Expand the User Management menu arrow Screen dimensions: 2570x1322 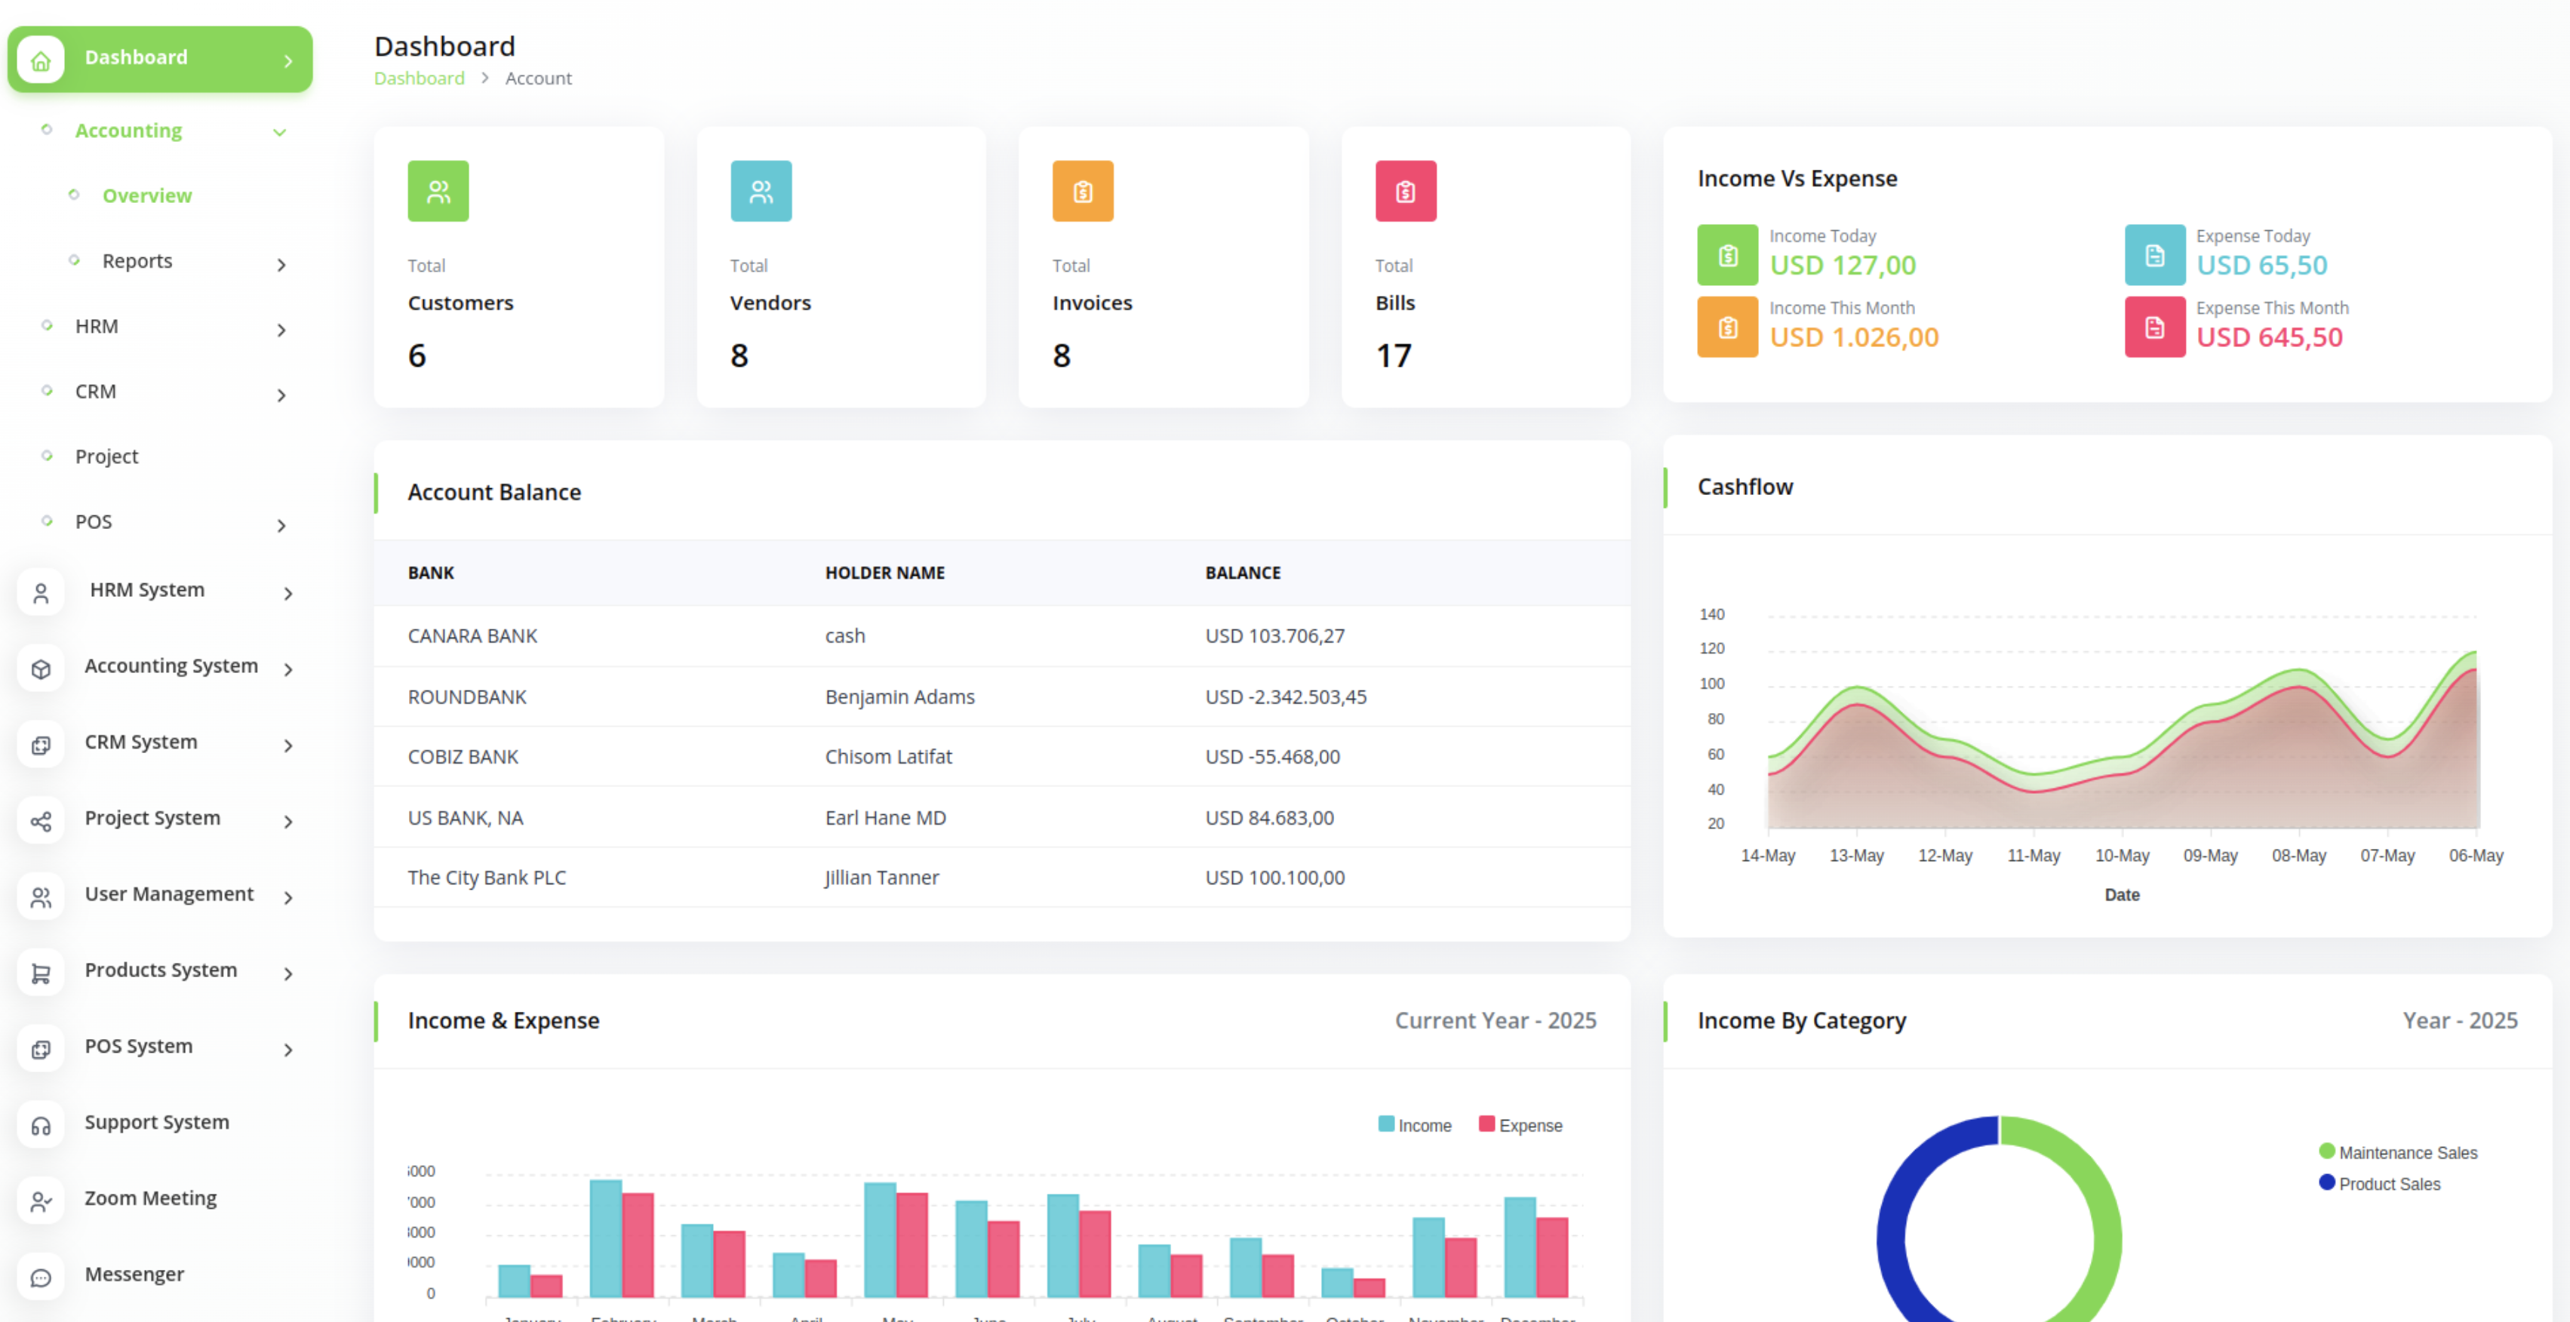[288, 898]
